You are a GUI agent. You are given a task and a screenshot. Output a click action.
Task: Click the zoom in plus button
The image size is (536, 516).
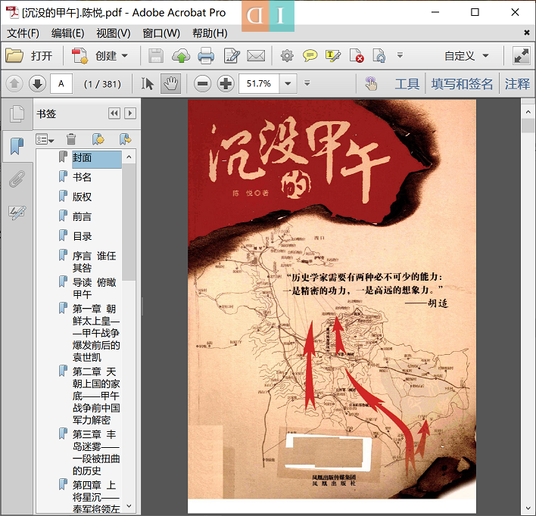click(x=226, y=84)
